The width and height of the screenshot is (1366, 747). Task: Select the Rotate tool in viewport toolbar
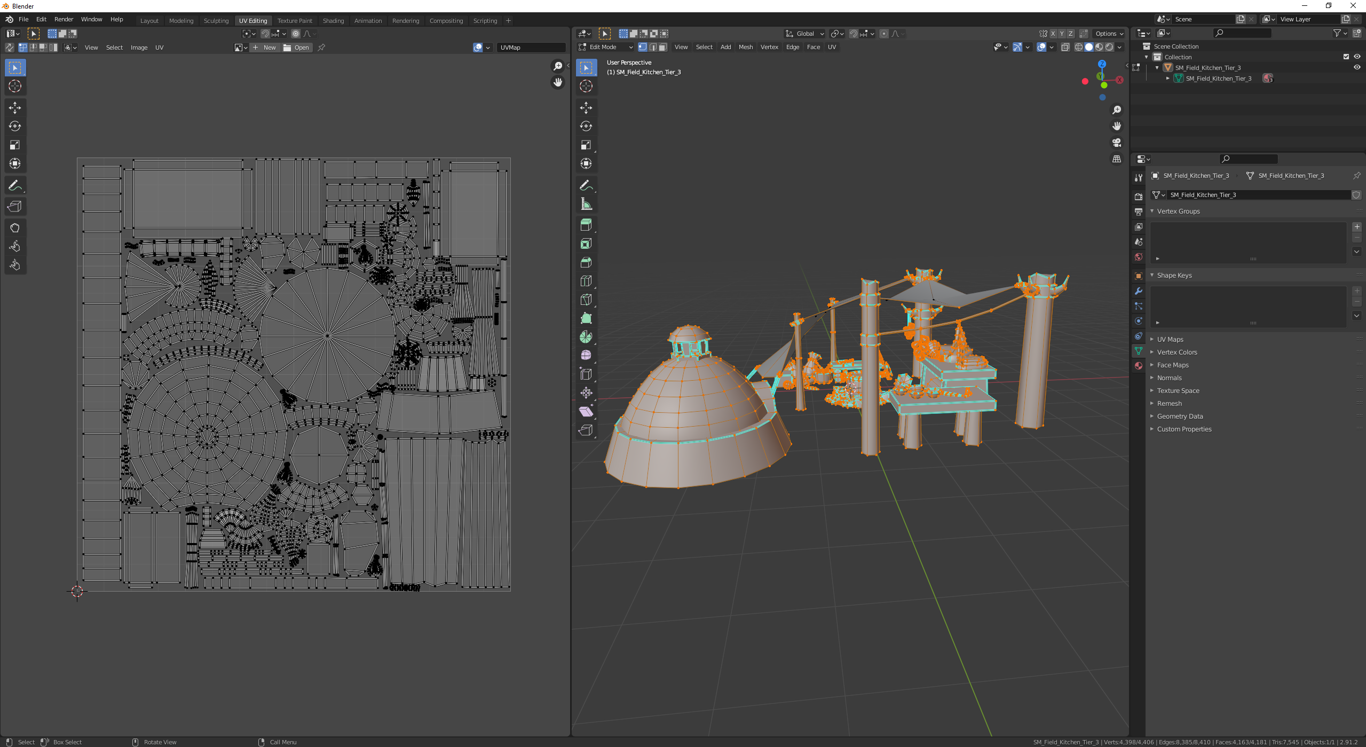click(x=586, y=127)
